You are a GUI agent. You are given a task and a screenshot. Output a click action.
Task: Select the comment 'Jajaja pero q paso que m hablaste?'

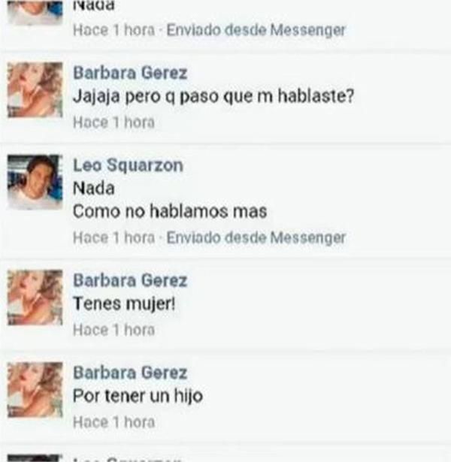(x=213, y=97)
